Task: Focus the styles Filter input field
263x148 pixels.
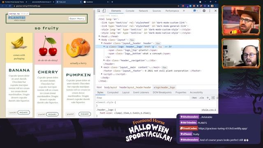Action: point(143,98)
